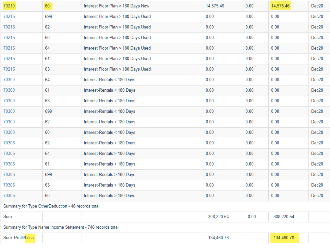Select the Sum Profit/Loss label cell

coord(21,238)
